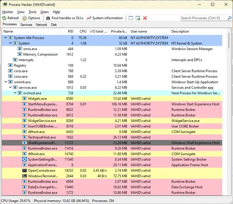Collapse the services.exe tree node
This screenshot has width=233, height=204.
click(10, 87)
